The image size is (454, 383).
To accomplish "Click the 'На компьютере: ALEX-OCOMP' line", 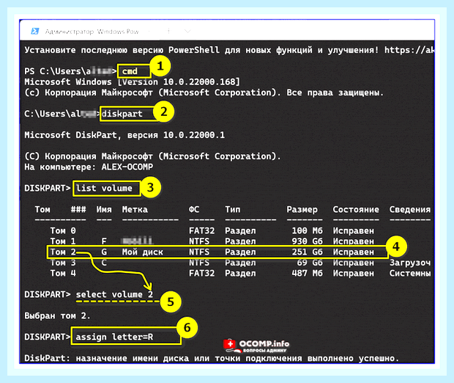I will click(x=89, y=167).
